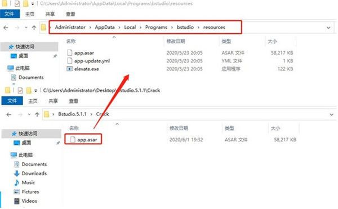Click the pin icon beside 桌面 in Crack sidebar
The image size is (338, 209).
click(x=58, y=143)
